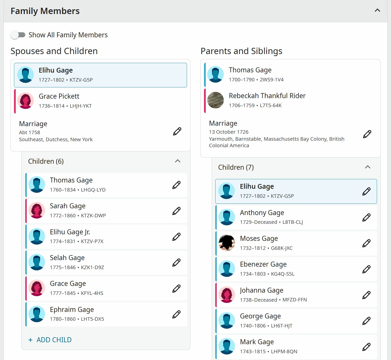Edit child Ephraim Gage relationship
The height and width of the screenshot is (360, 391).
click(176, 314)
